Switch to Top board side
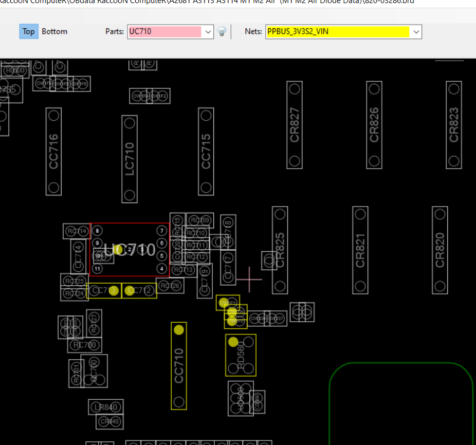 pyautogui.click(x=29, y=31)
